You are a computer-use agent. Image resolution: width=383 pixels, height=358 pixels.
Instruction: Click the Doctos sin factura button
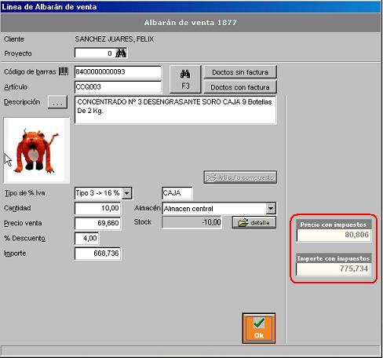pos(240,72)
